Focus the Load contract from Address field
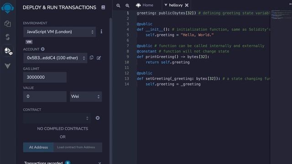292x164 pixels. point(78,147)
